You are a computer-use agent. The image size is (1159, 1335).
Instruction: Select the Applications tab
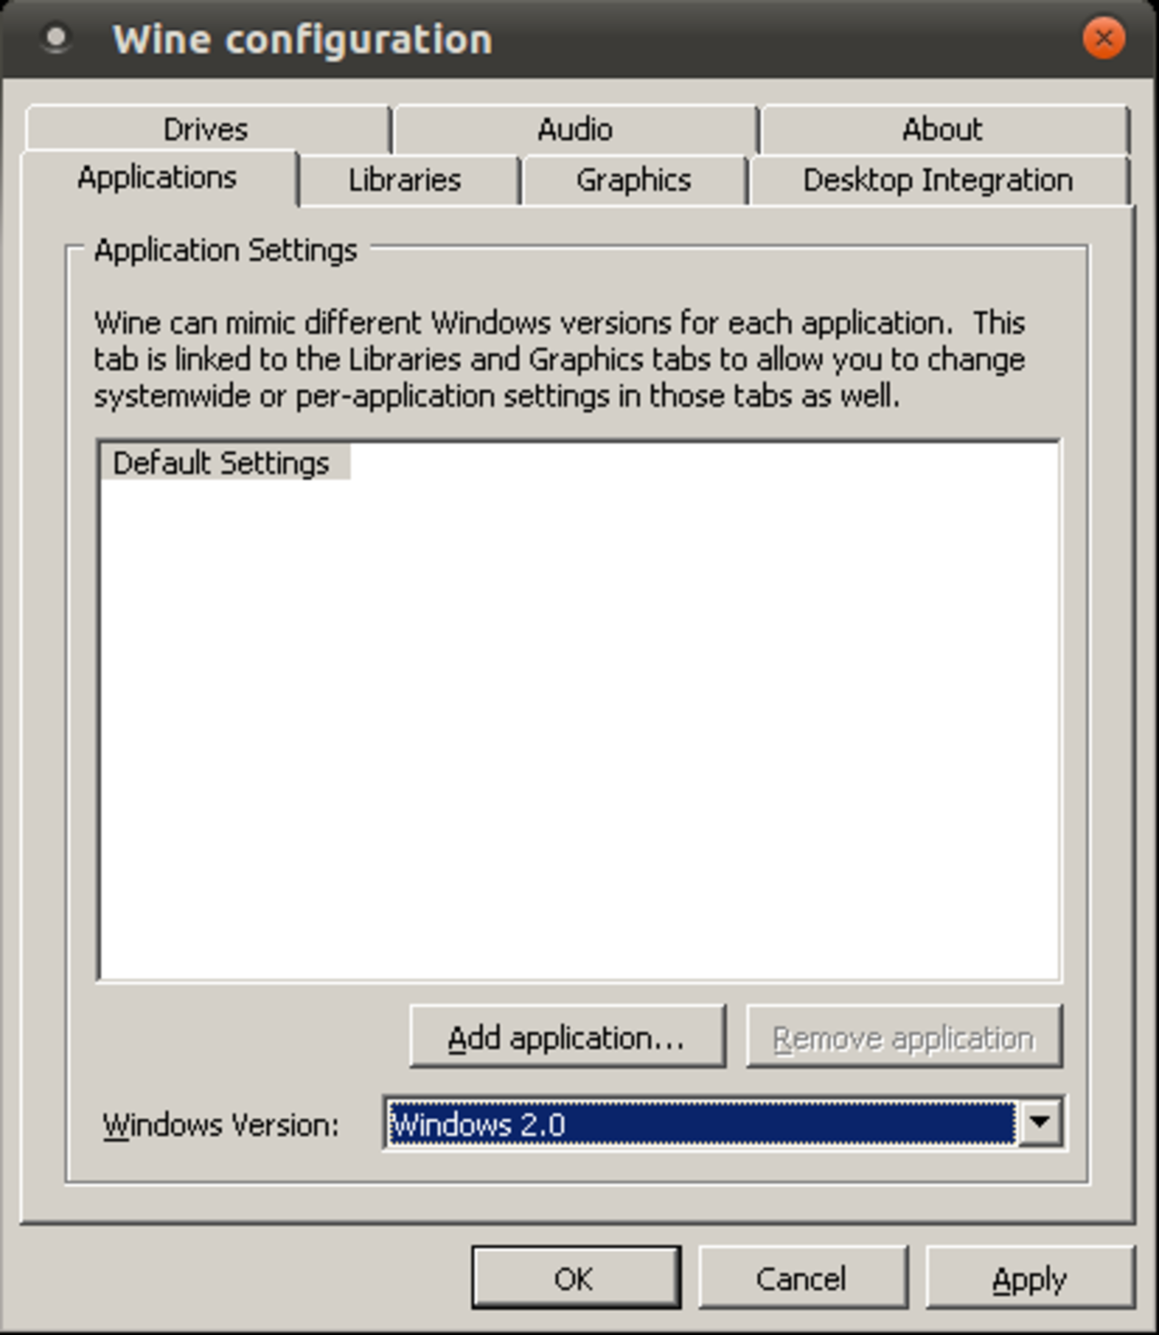point(158,177)
